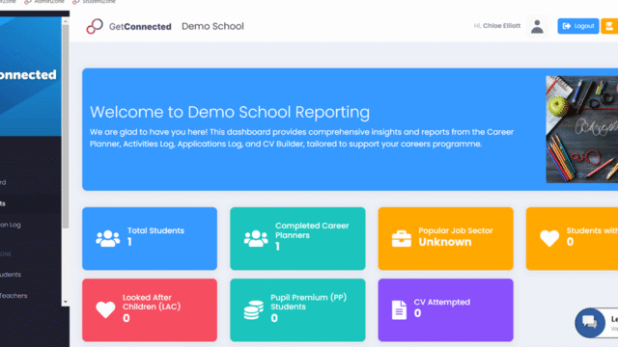Click the Completed Career Planners people icon
618x347 pixels.
[256, 238]
